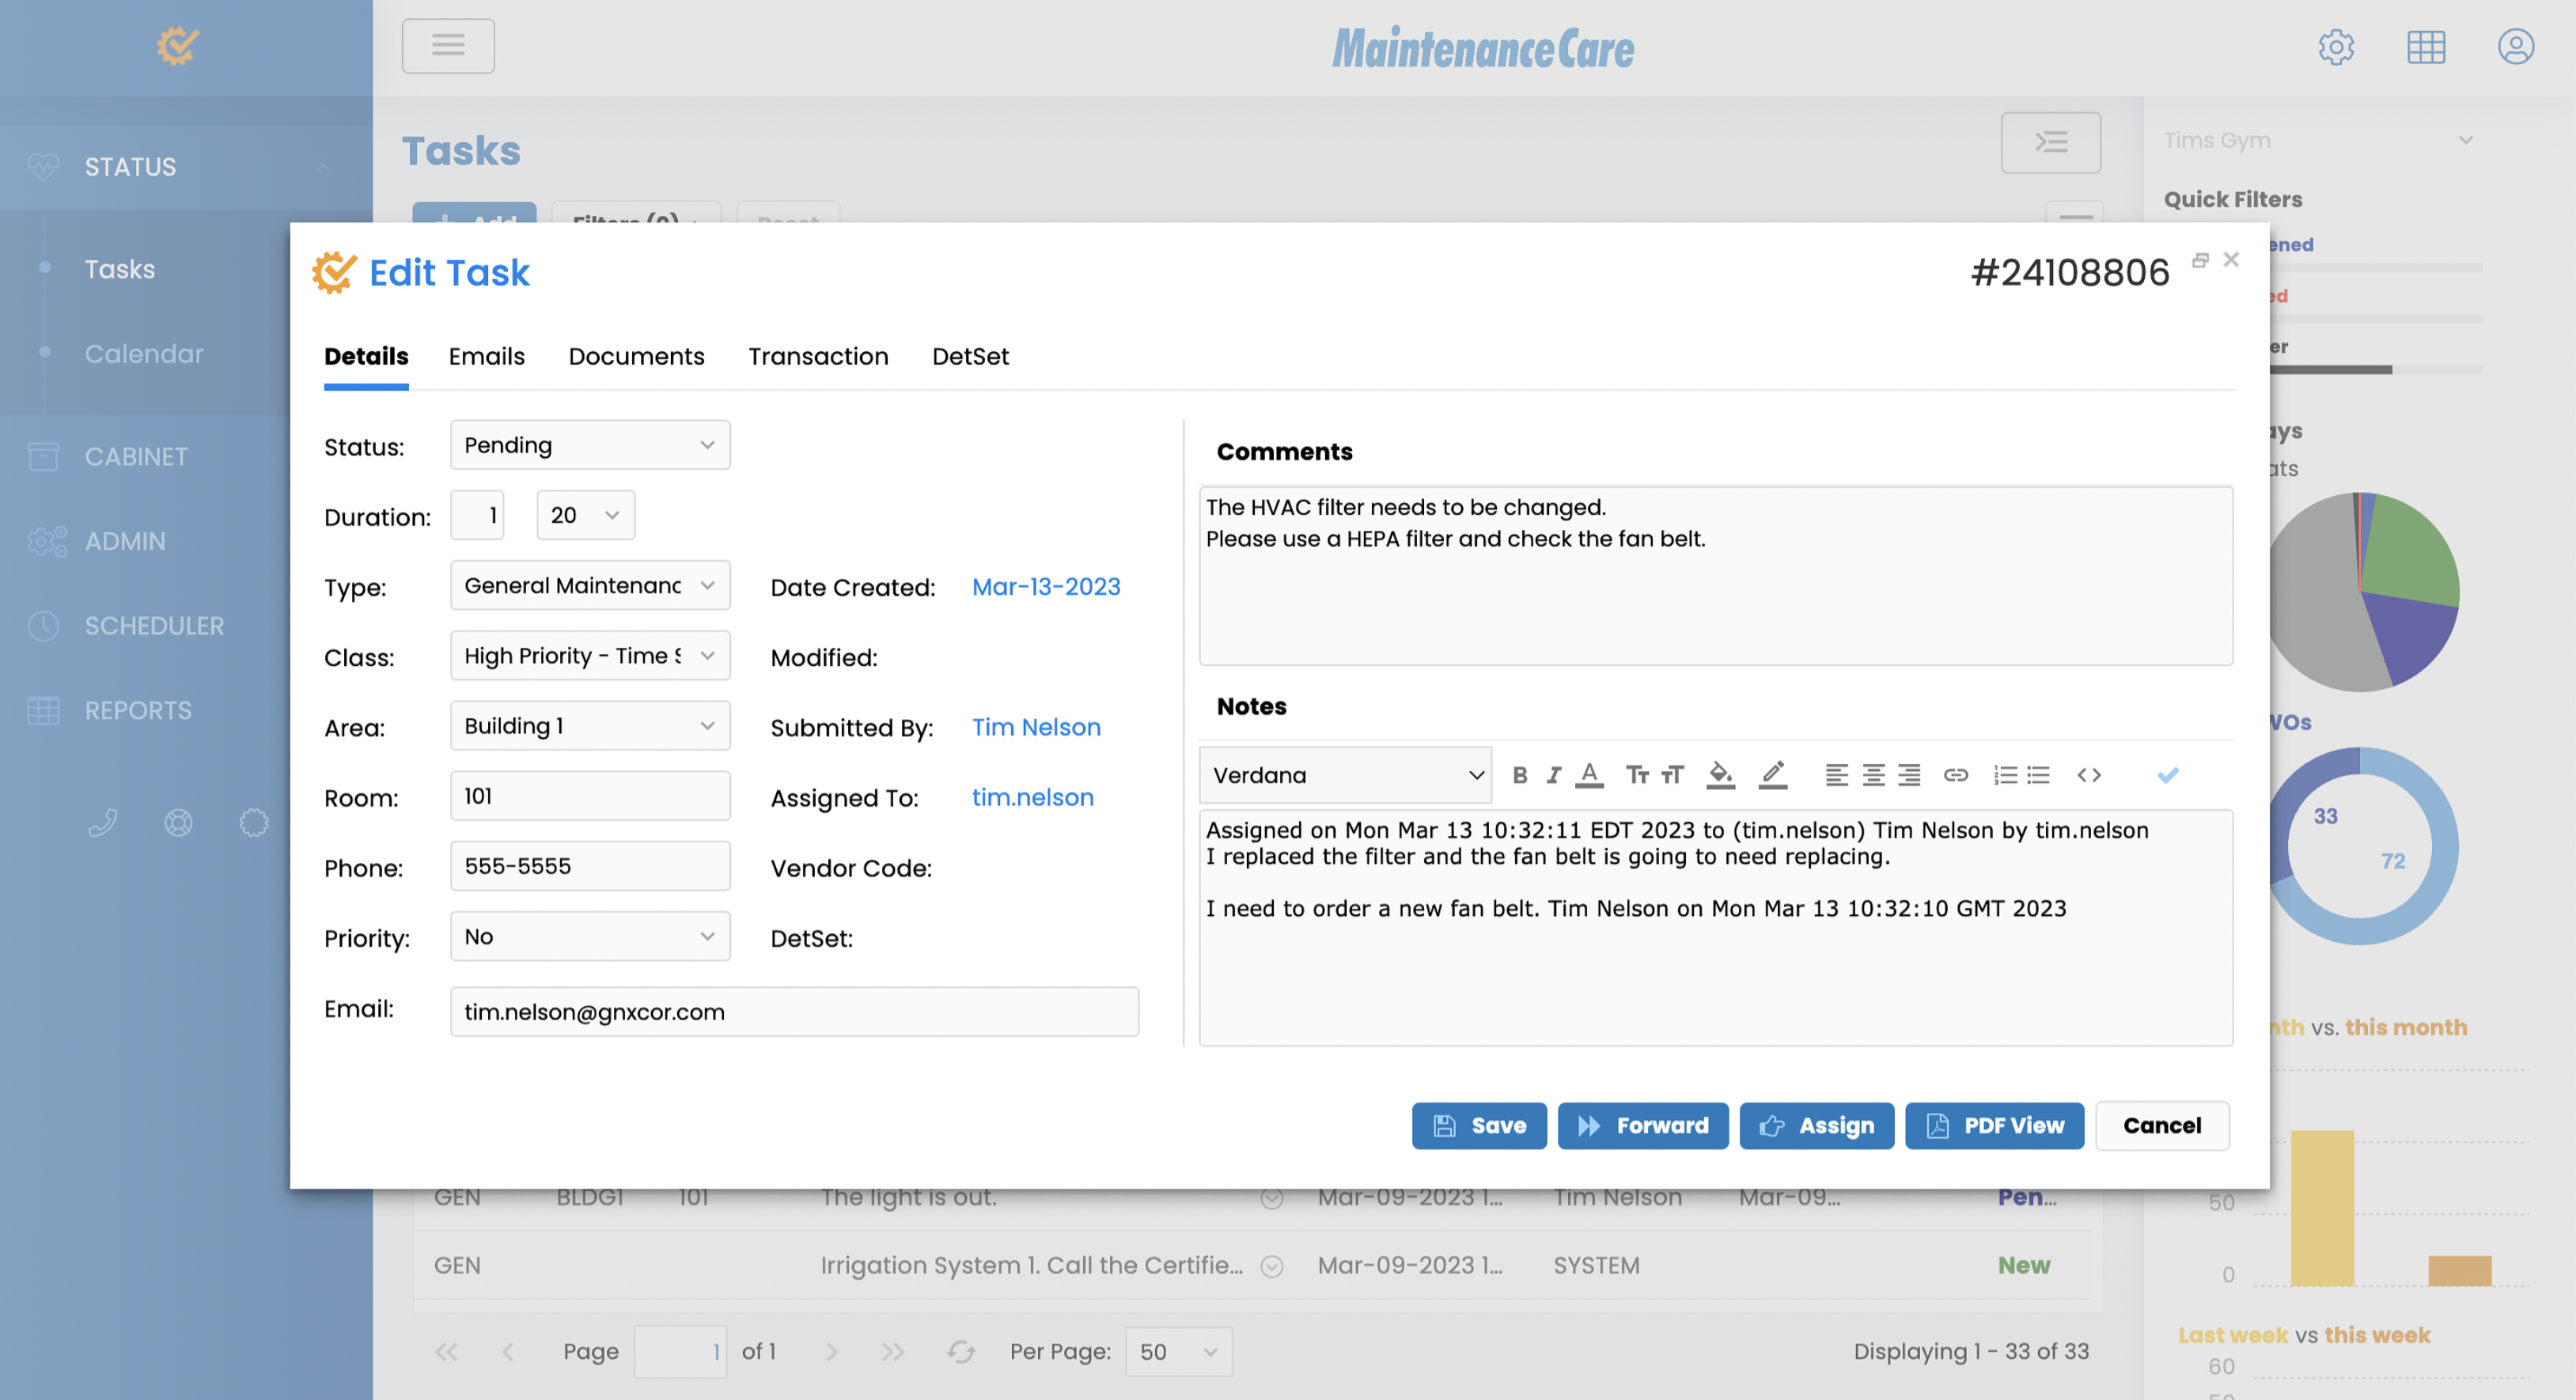This screenshot has width=2576, height=1400.
Task: Center align text in the Notes editor
Action: point(1871,774)
